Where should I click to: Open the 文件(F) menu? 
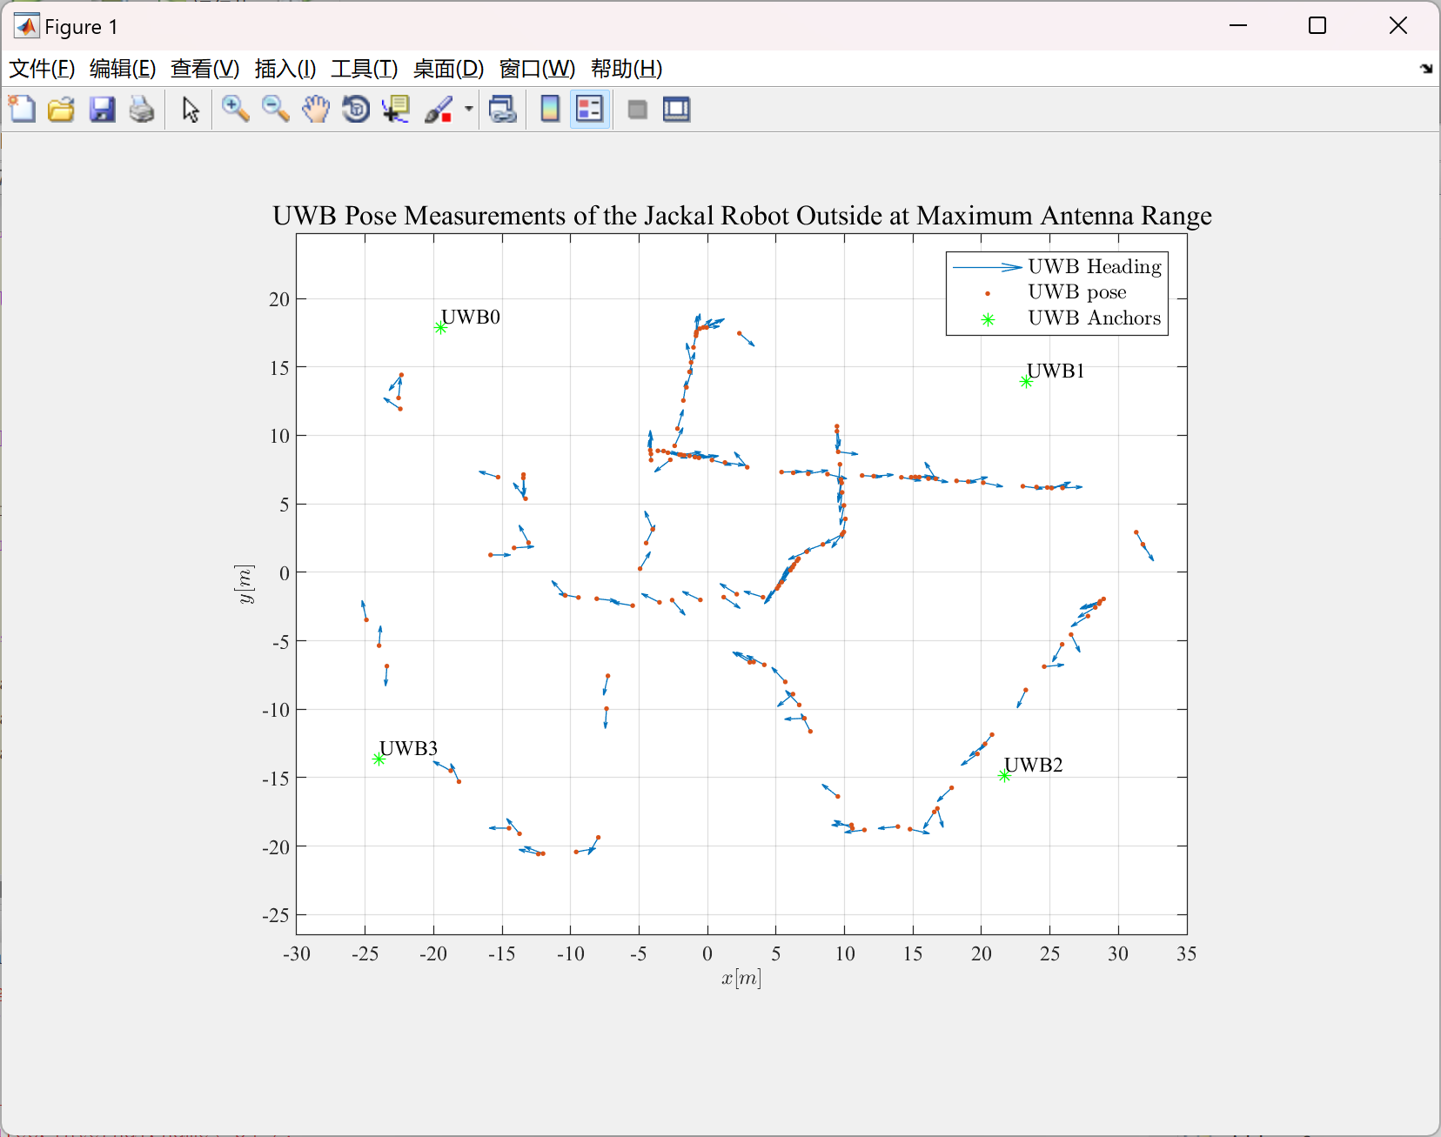42,69
